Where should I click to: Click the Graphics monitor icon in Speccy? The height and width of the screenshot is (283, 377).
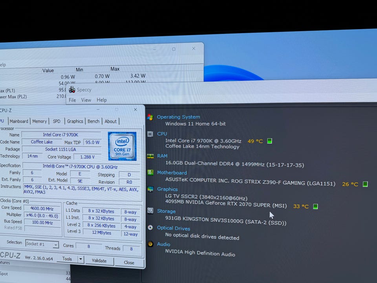pyautogui.click(x=150, y=189)
